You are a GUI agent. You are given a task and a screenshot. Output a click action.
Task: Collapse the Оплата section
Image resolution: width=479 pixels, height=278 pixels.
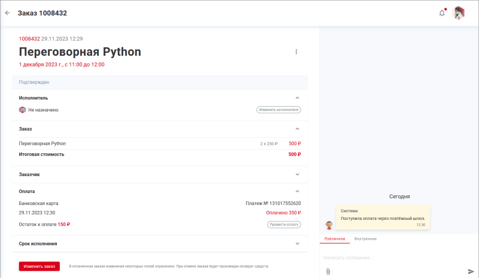tap(298, 191)
